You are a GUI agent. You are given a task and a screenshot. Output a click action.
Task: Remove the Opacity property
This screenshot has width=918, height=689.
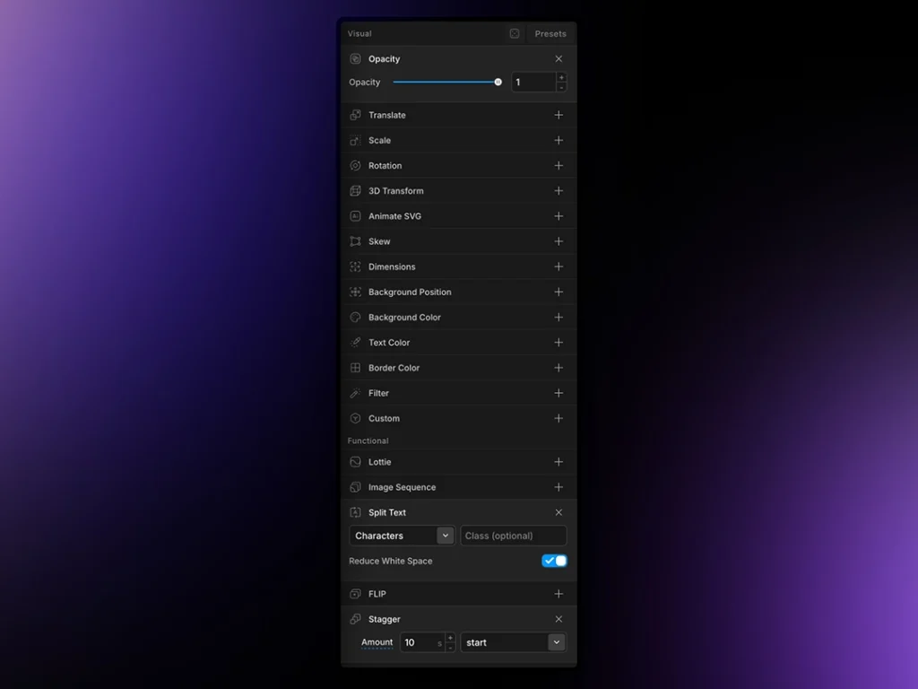(x=559, y=59)
